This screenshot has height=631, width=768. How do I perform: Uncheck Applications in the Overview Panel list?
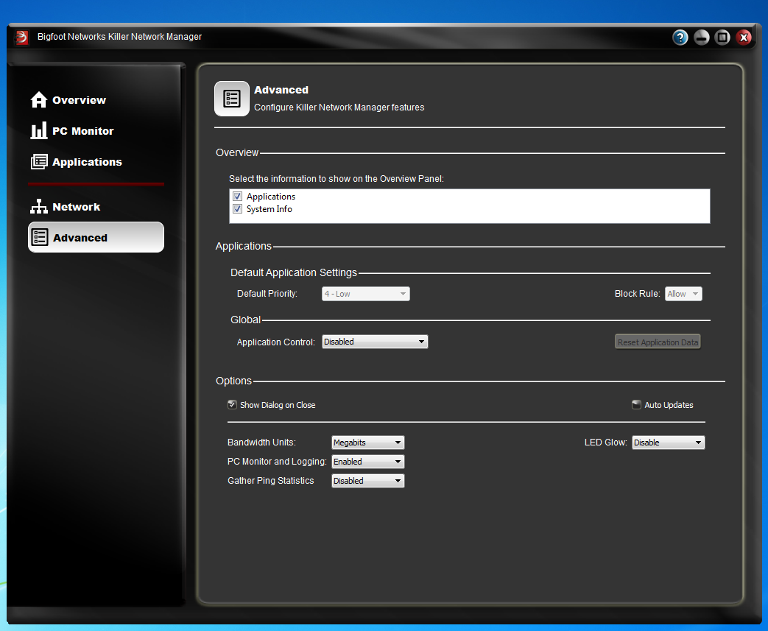click(x=238, y=197)
